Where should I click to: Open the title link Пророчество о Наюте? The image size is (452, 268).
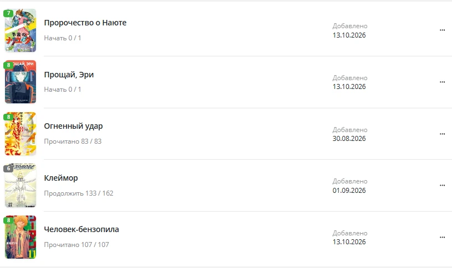85,23
